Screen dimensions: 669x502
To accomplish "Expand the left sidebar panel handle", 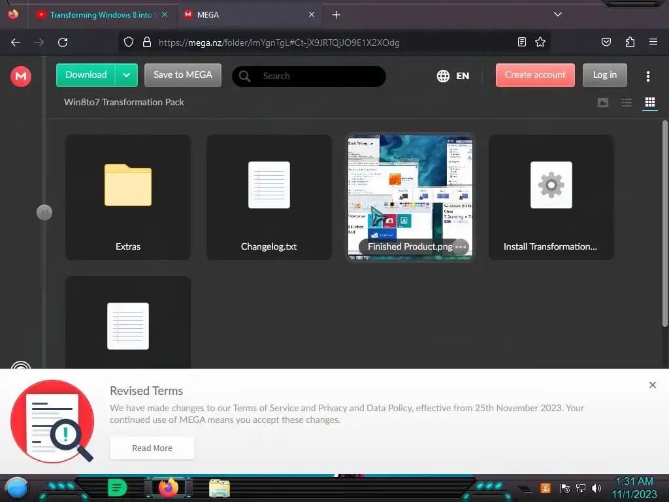I will pos(44,212).
